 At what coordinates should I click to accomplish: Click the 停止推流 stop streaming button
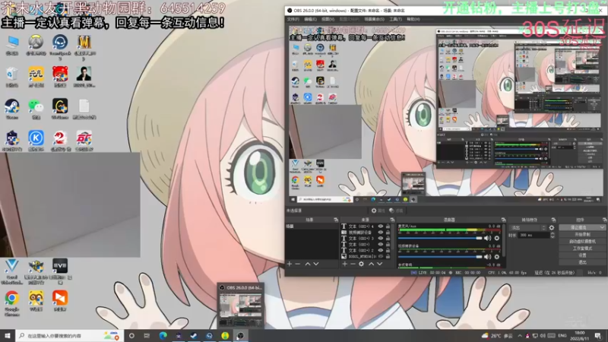point(579,227)
